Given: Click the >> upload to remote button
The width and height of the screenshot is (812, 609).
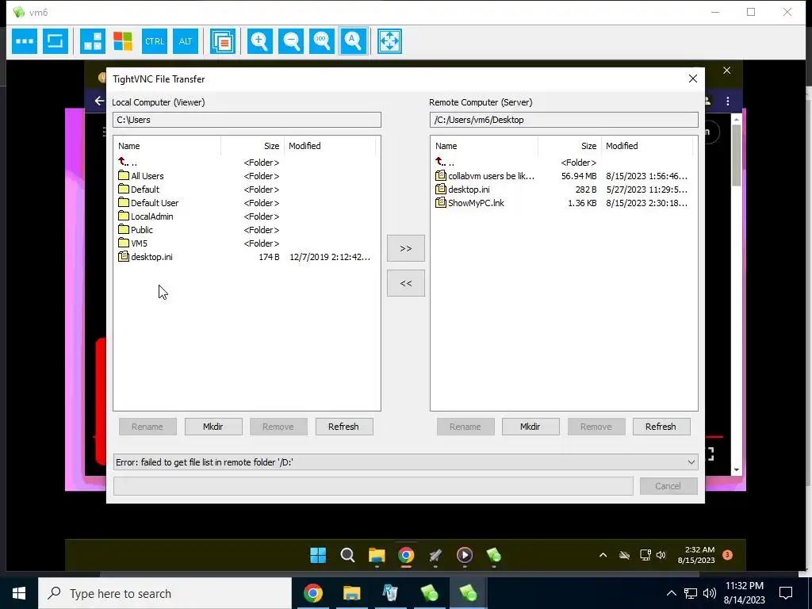Looking at the screenshot, I should click(x=406, y=248).
